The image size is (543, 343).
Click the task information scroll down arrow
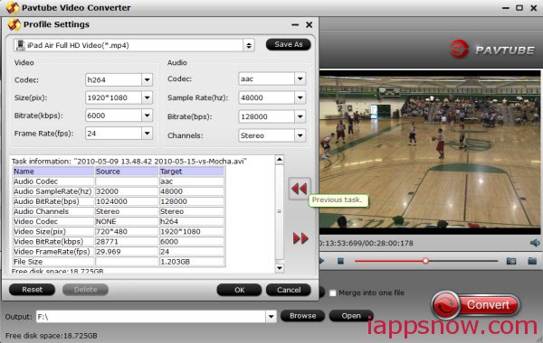point(280,268)
